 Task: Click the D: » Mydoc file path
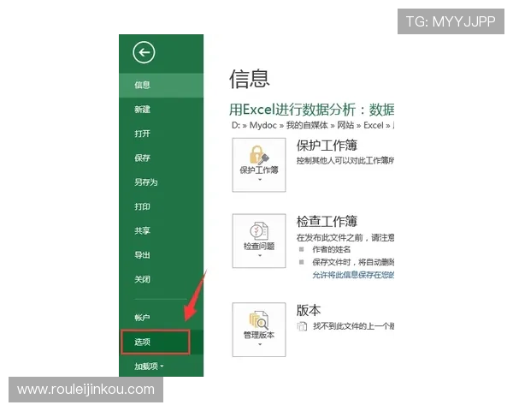coord(312,126)
